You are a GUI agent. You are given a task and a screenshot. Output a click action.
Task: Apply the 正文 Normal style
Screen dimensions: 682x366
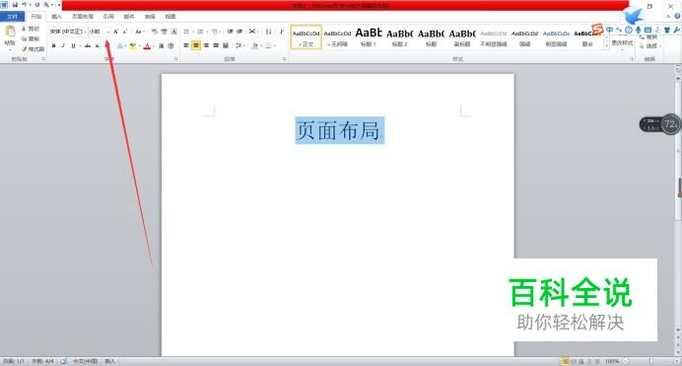(307, 37)
